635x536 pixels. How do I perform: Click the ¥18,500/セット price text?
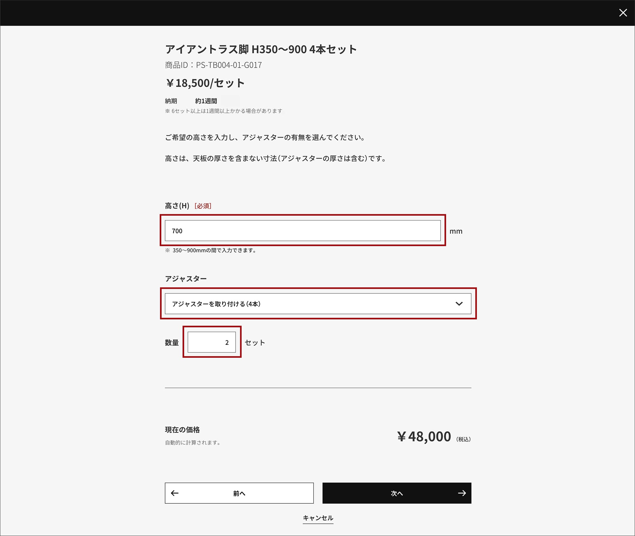point(205,83)
